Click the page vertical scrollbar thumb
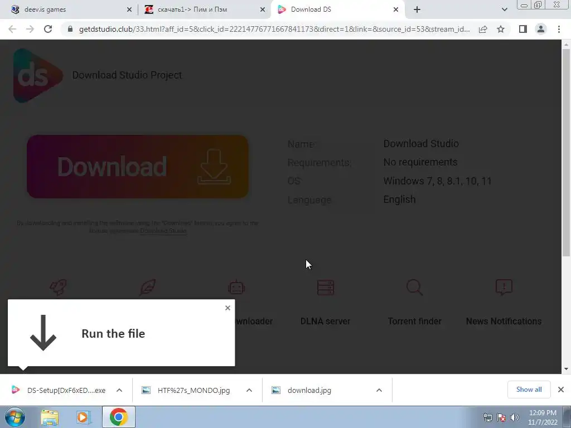 (x=566, y=153)
